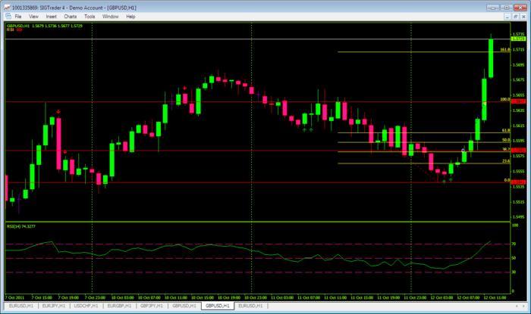Click the GBPUSD,H1 price header text
This screenshot has width=531, height=314.
(44, 26)
